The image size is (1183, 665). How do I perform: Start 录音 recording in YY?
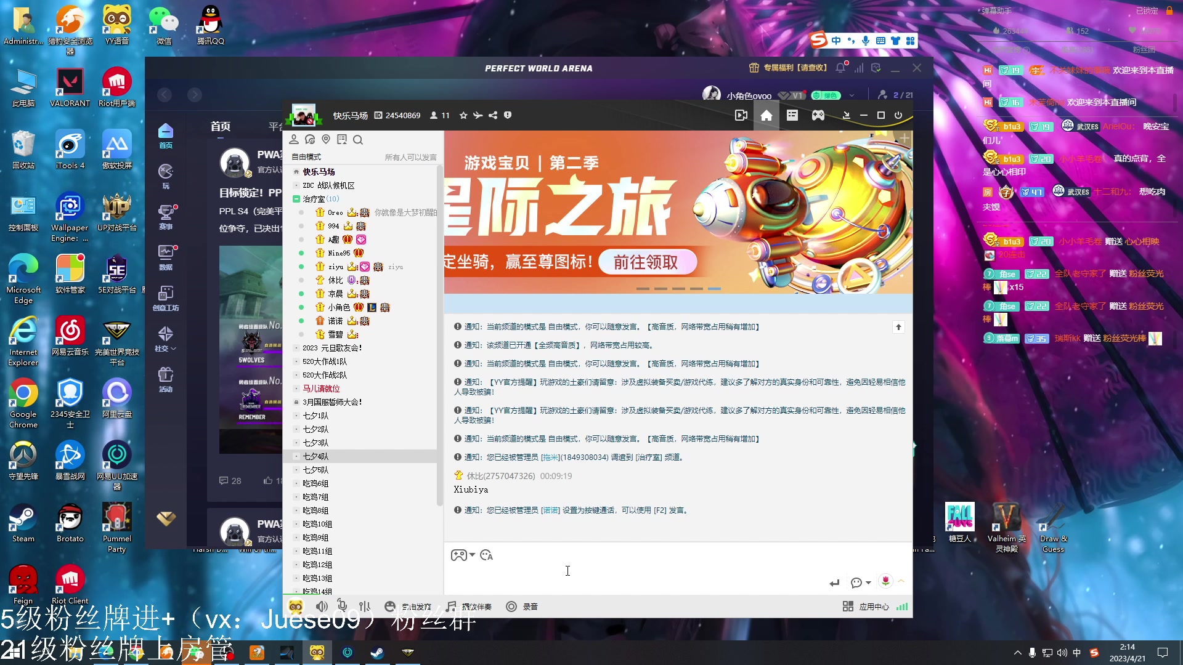[x=522, y=607]
